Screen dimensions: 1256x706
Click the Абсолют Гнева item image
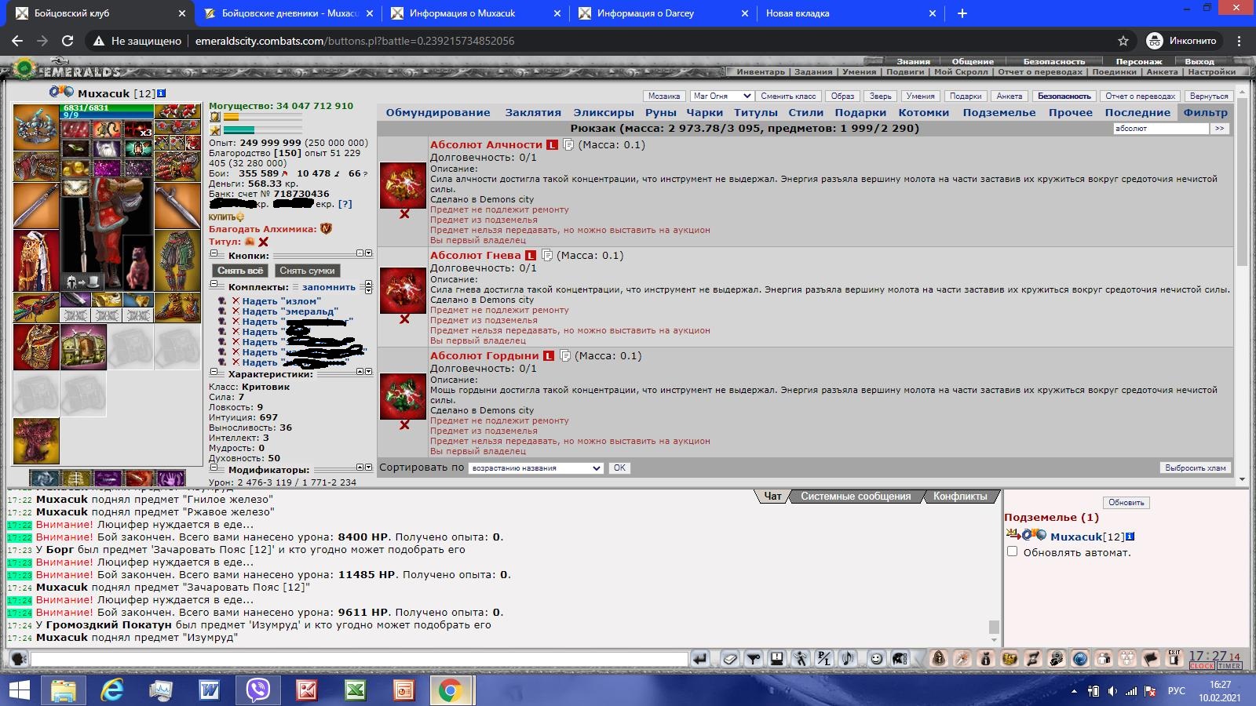pos(403,289)
